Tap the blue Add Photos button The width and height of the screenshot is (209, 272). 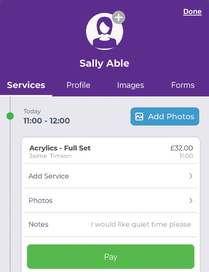point(165,116)
